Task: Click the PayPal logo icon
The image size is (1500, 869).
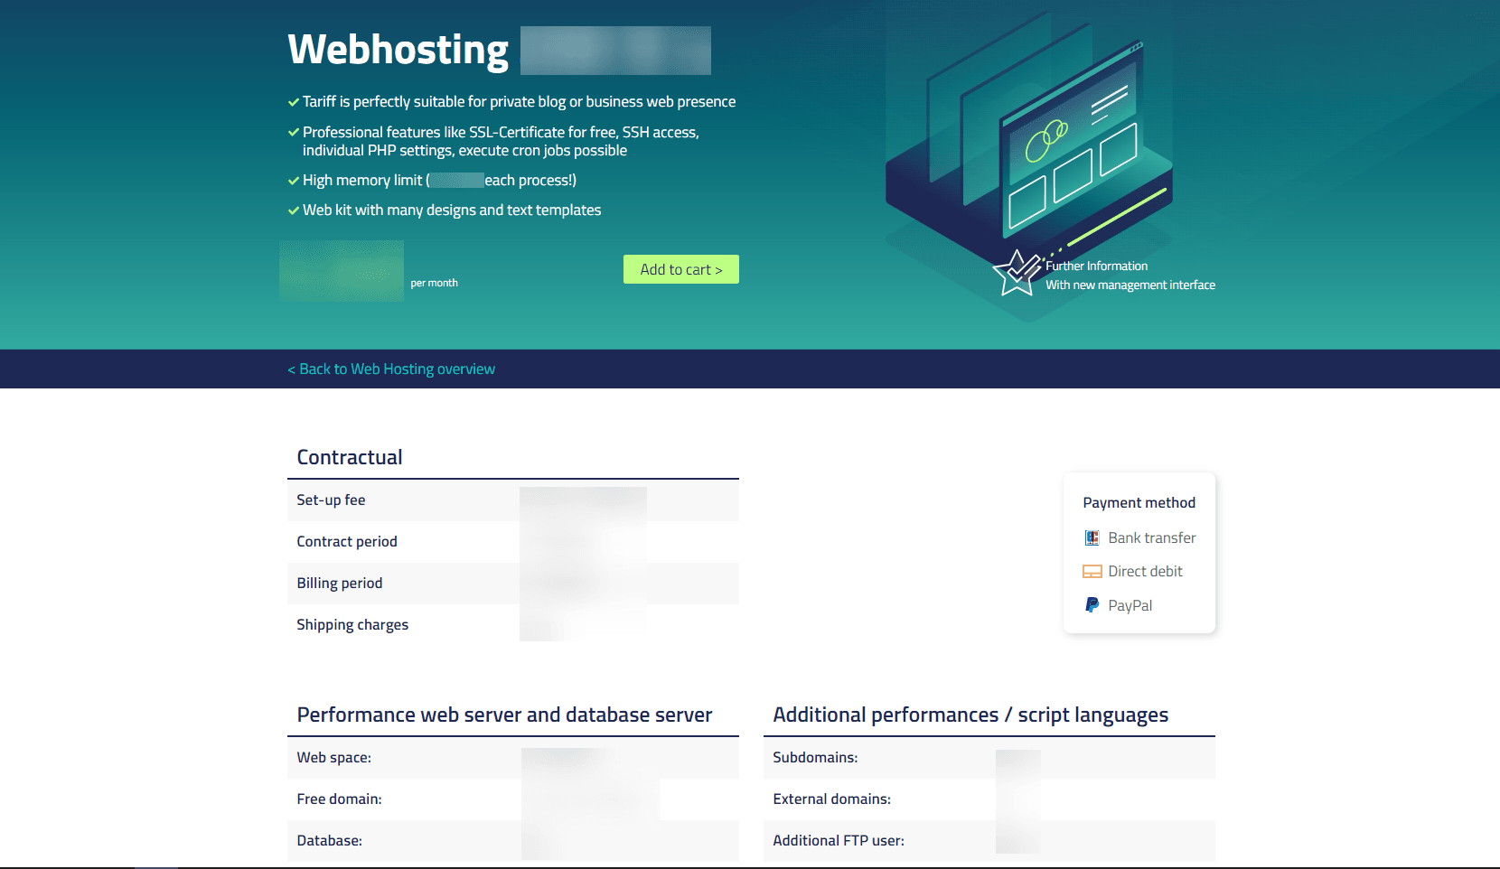Action: (1092, 605)
